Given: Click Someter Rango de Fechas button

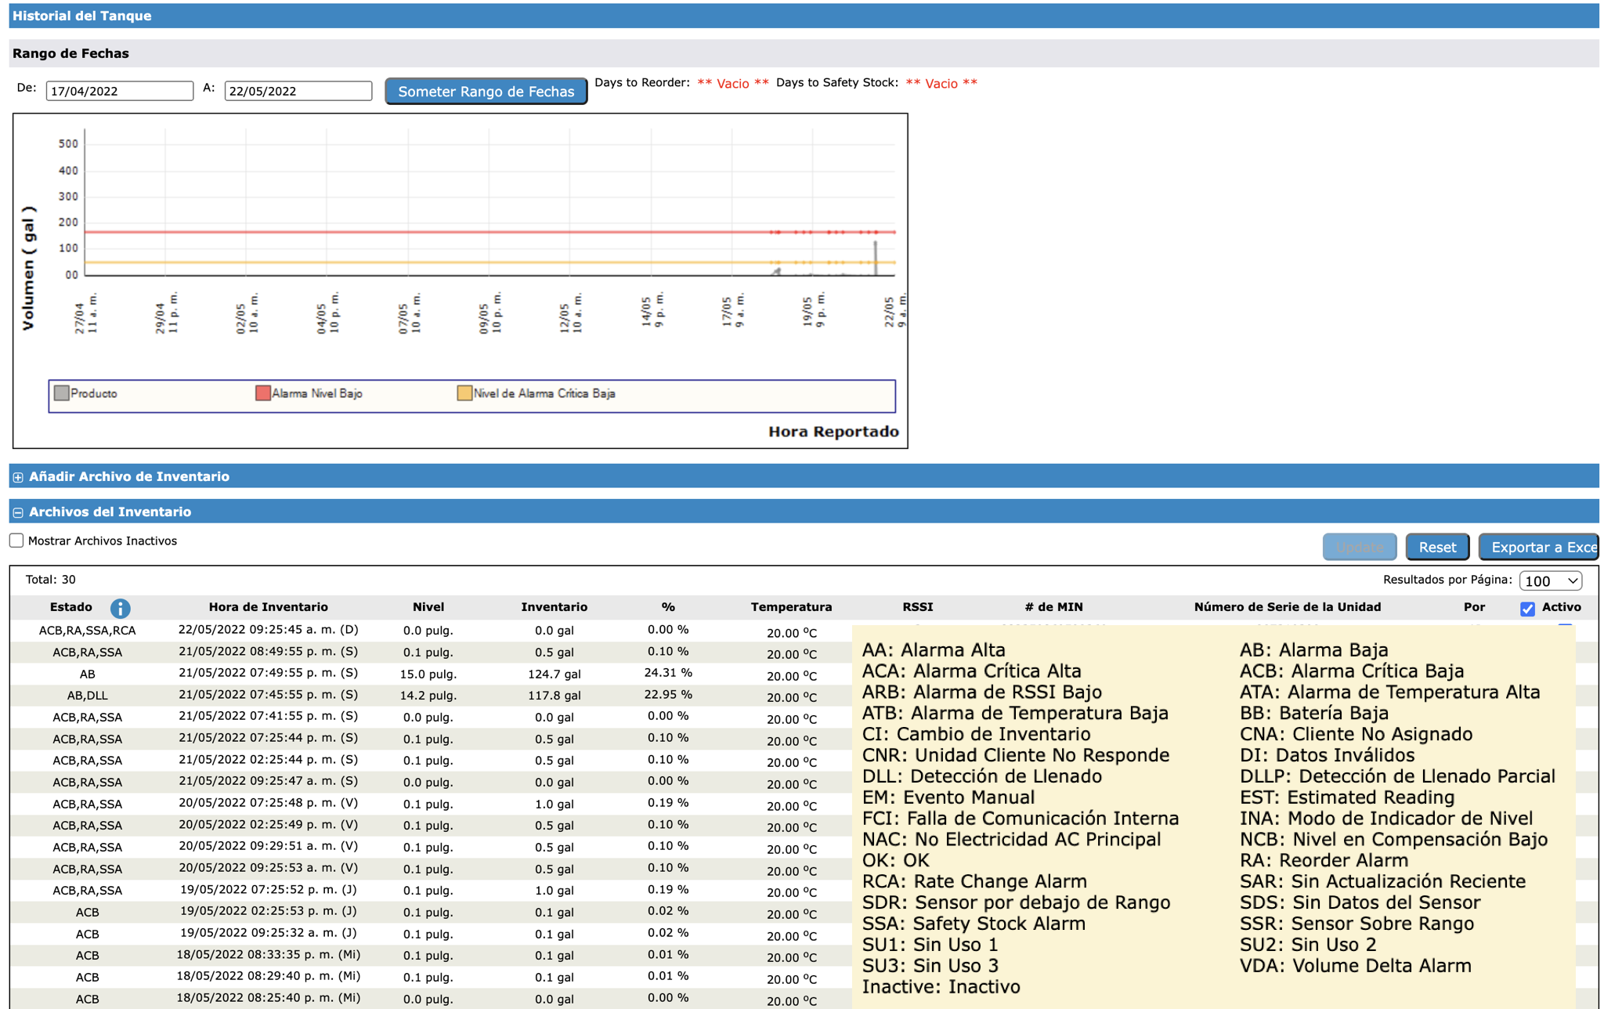Looking at the screenshot, I should click(486, 91).
